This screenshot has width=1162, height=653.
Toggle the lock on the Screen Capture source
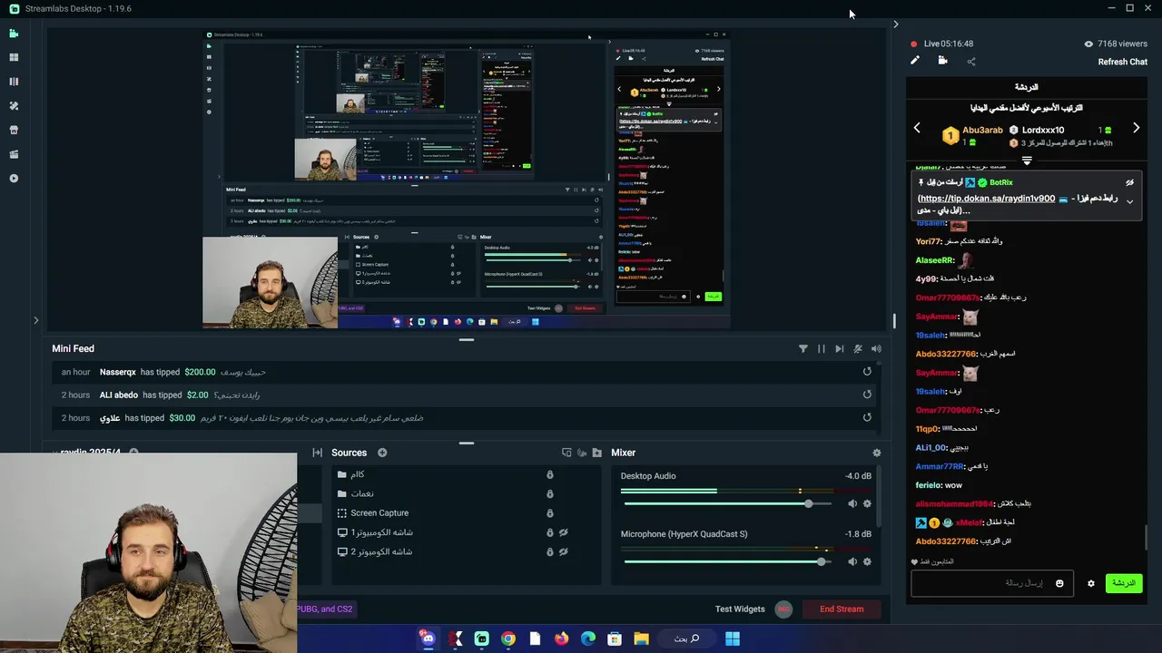[549, 513]
